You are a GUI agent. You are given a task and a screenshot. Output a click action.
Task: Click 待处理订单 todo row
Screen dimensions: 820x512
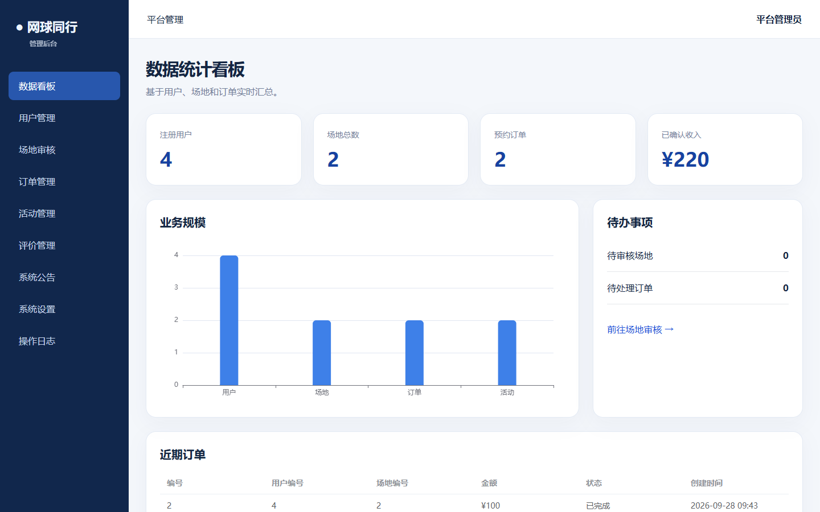click(698, 288)
